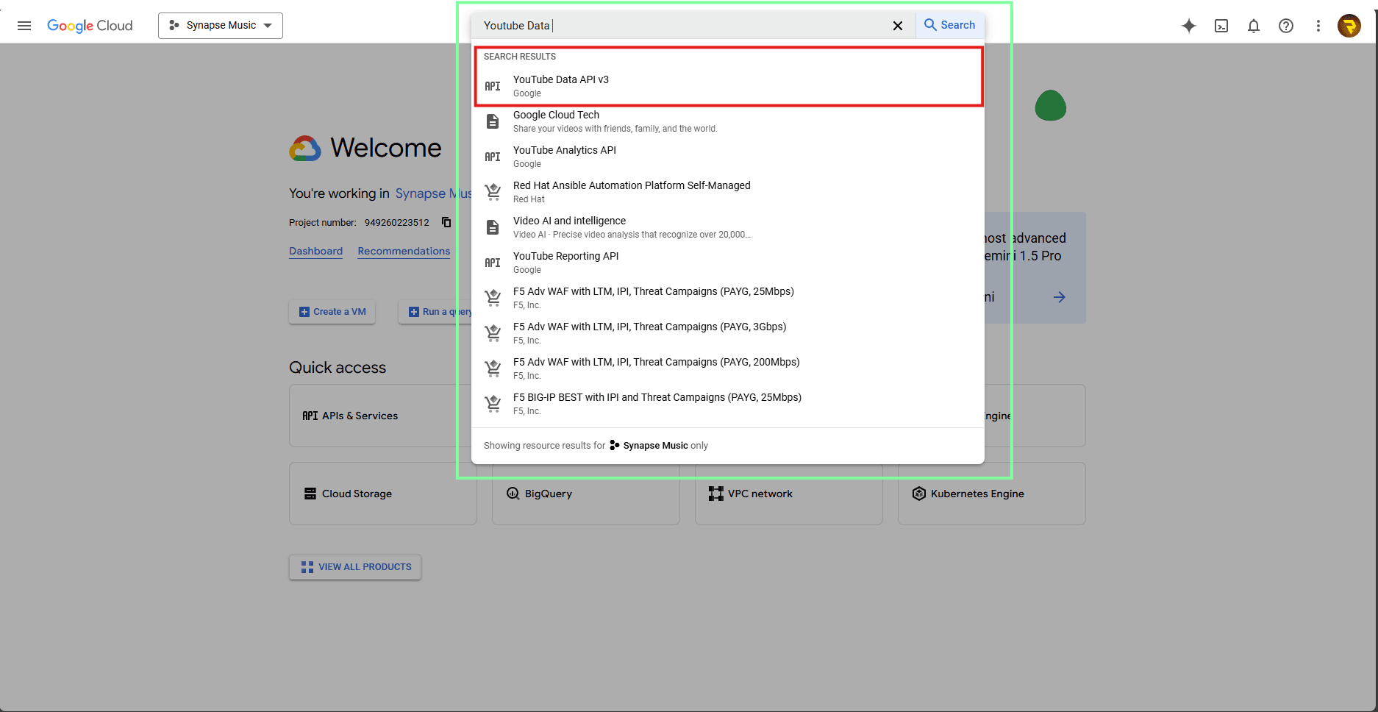The image size is (1378, 712).
Task: Activate the Cloud Shell terminal icon
Action: 1221,26
